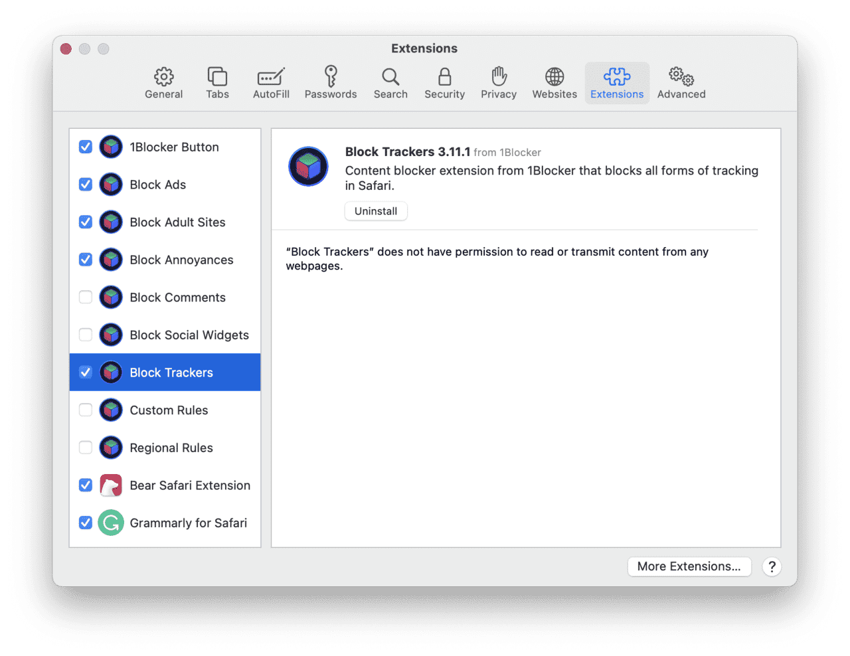850x656 pixels.
Task: Open the AutoFill settings icon
Action: pos(271,81)
